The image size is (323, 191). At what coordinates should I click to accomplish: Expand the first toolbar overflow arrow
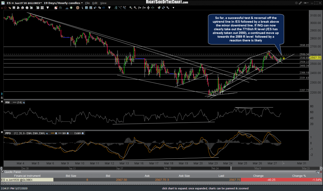click(x=47, y=8)
